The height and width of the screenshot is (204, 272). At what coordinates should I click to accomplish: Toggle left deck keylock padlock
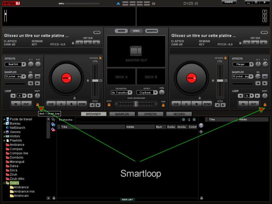[x=100, y=58]
